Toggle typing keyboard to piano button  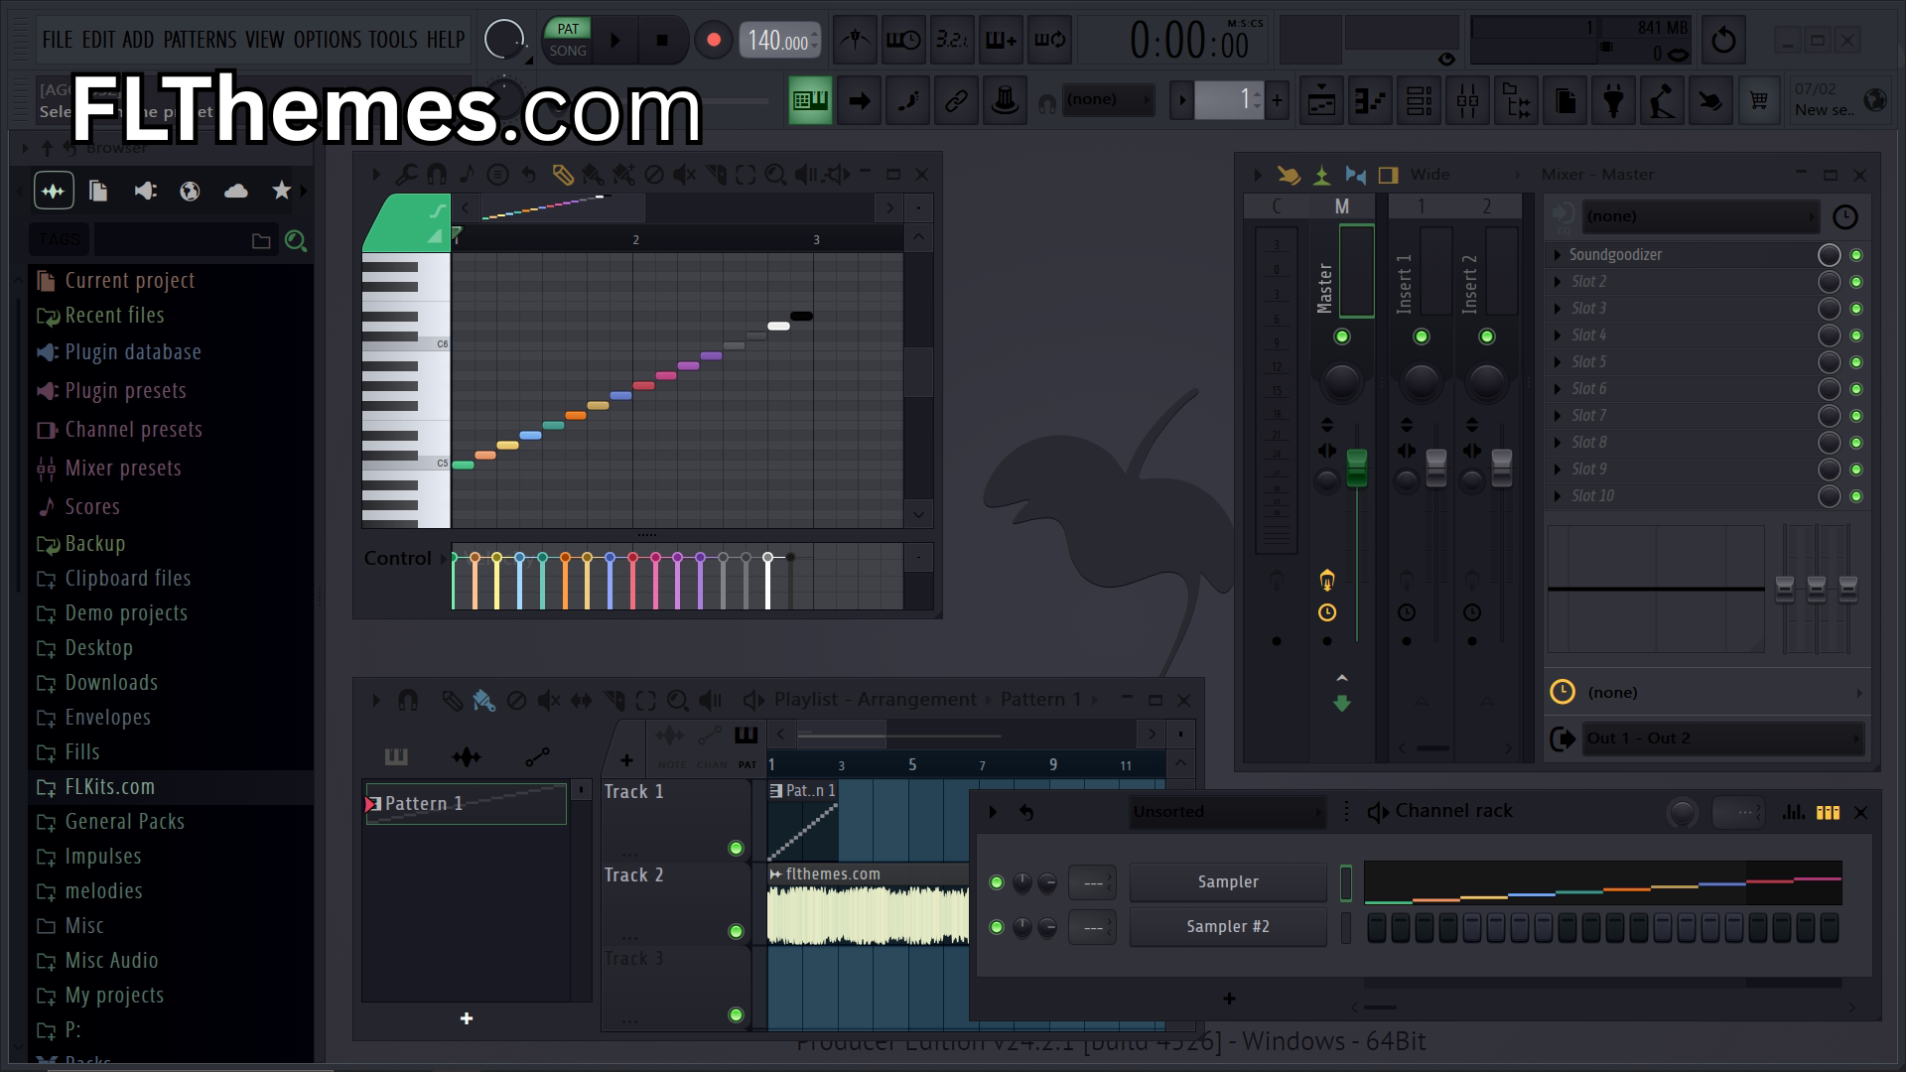(x=810, y=100)
